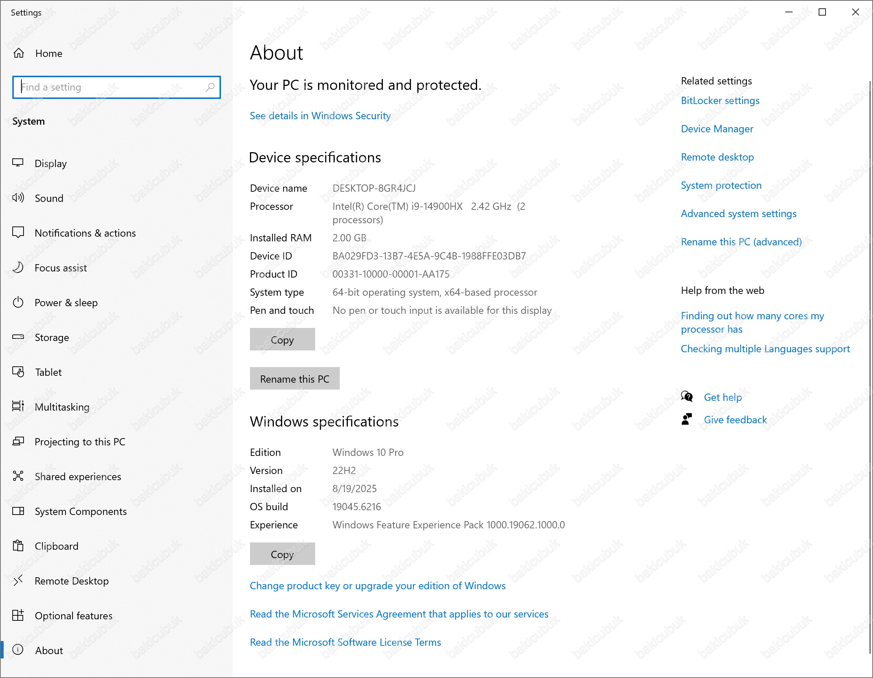Open Finding out how many cores link
This screenshot has height=678, width=873.
coord(752,322)
